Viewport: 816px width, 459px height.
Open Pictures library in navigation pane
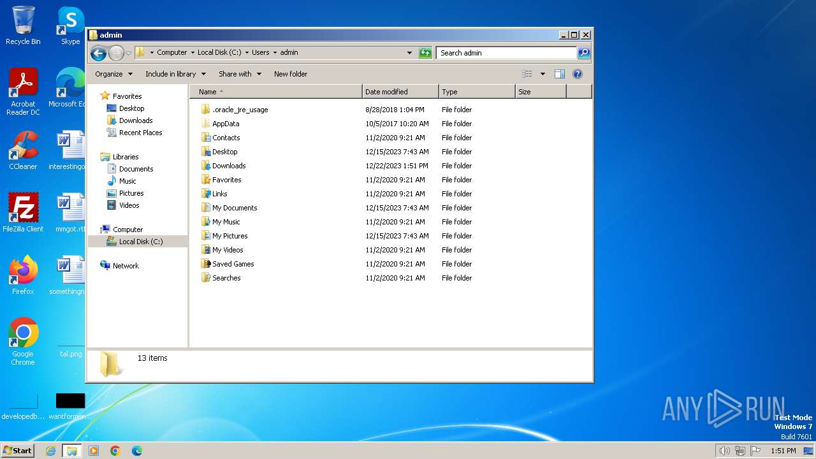[x=131, y=193]
